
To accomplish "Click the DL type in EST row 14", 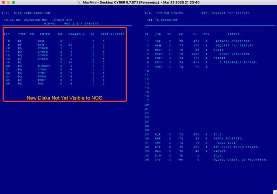I will click(x=20, y=62).
